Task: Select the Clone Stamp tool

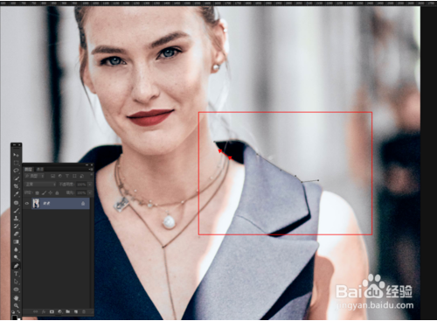Action: pos(16,219)
